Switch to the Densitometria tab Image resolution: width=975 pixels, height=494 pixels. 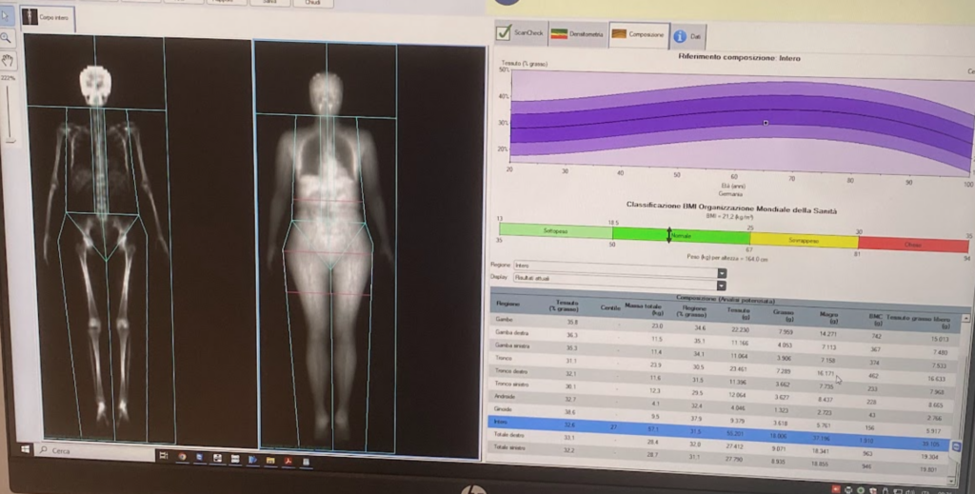[578, 34]
